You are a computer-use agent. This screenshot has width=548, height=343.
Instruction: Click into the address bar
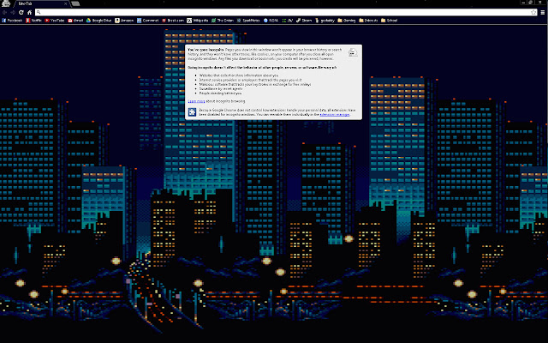point(286,12)
